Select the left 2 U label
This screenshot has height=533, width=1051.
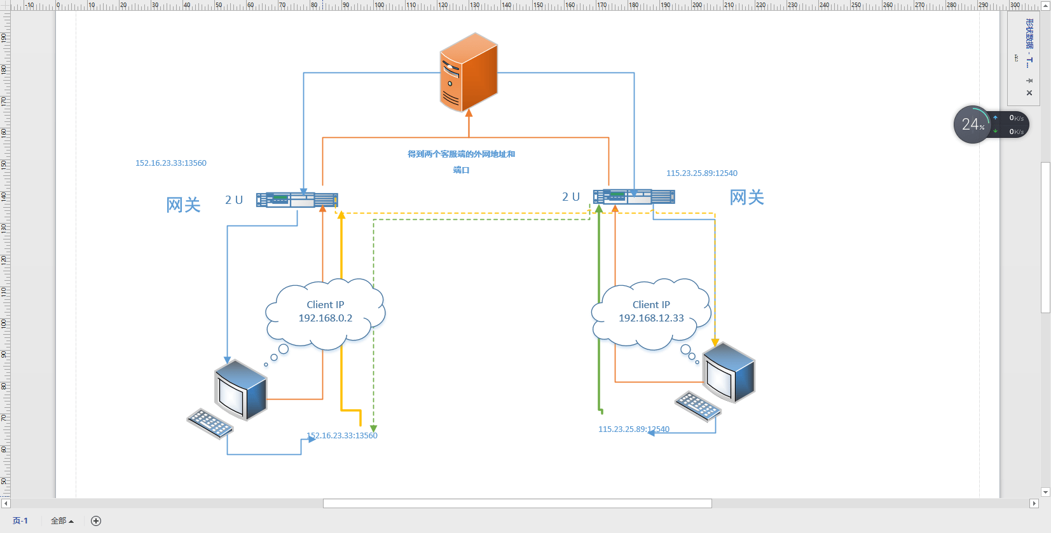234,200
